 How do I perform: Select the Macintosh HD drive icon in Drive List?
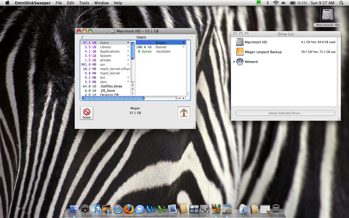pyautogui.click(x=240, y=42)
